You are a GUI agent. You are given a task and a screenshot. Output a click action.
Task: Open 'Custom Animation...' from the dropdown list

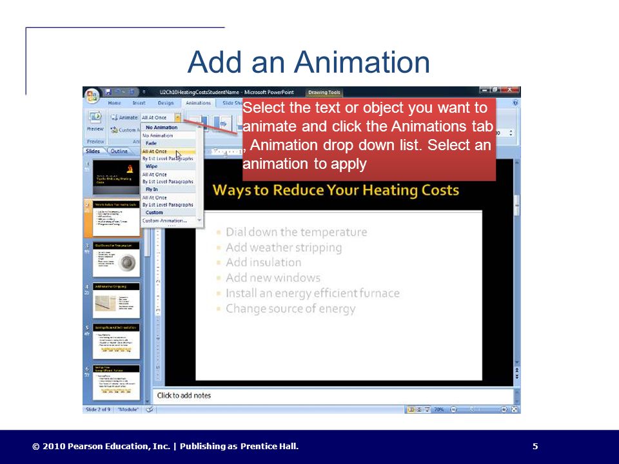(x=168, y=221)
